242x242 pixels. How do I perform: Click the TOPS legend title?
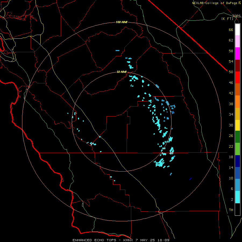(236, 16)
